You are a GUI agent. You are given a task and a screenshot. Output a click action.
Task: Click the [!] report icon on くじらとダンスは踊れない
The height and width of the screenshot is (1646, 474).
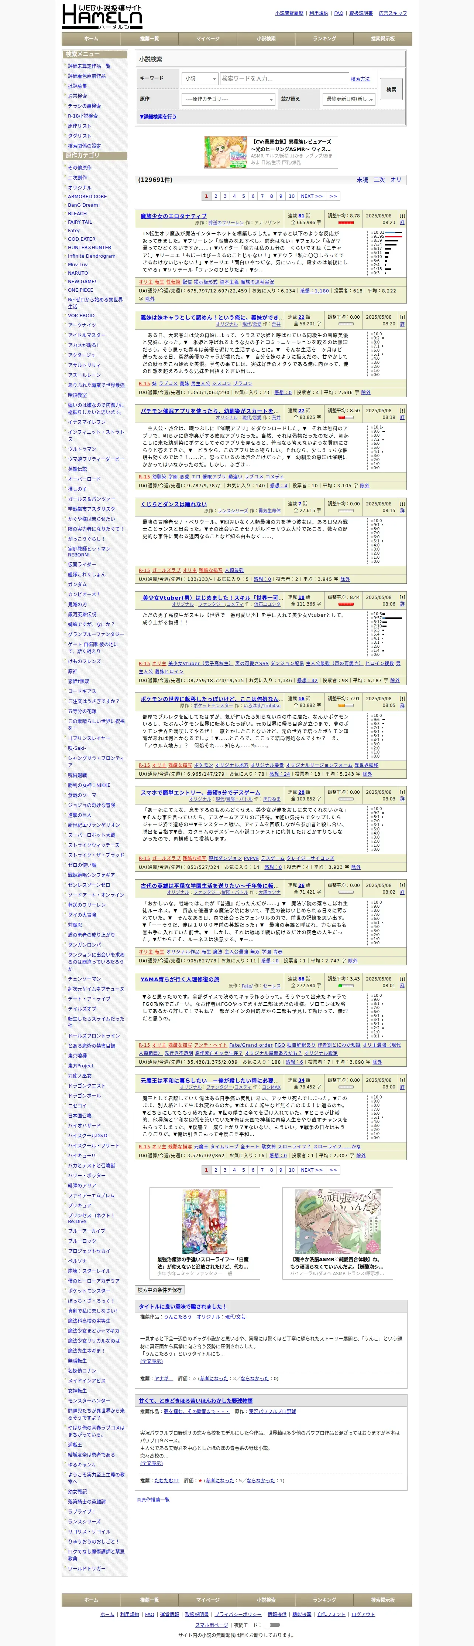(402, 504)
